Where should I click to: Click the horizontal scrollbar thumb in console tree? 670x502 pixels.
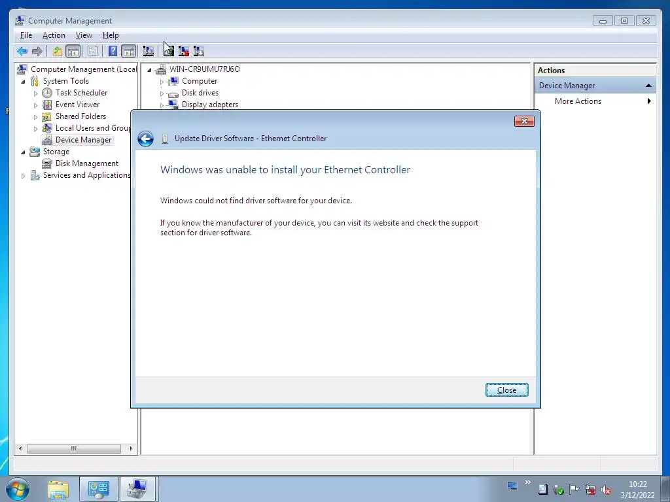73,448
